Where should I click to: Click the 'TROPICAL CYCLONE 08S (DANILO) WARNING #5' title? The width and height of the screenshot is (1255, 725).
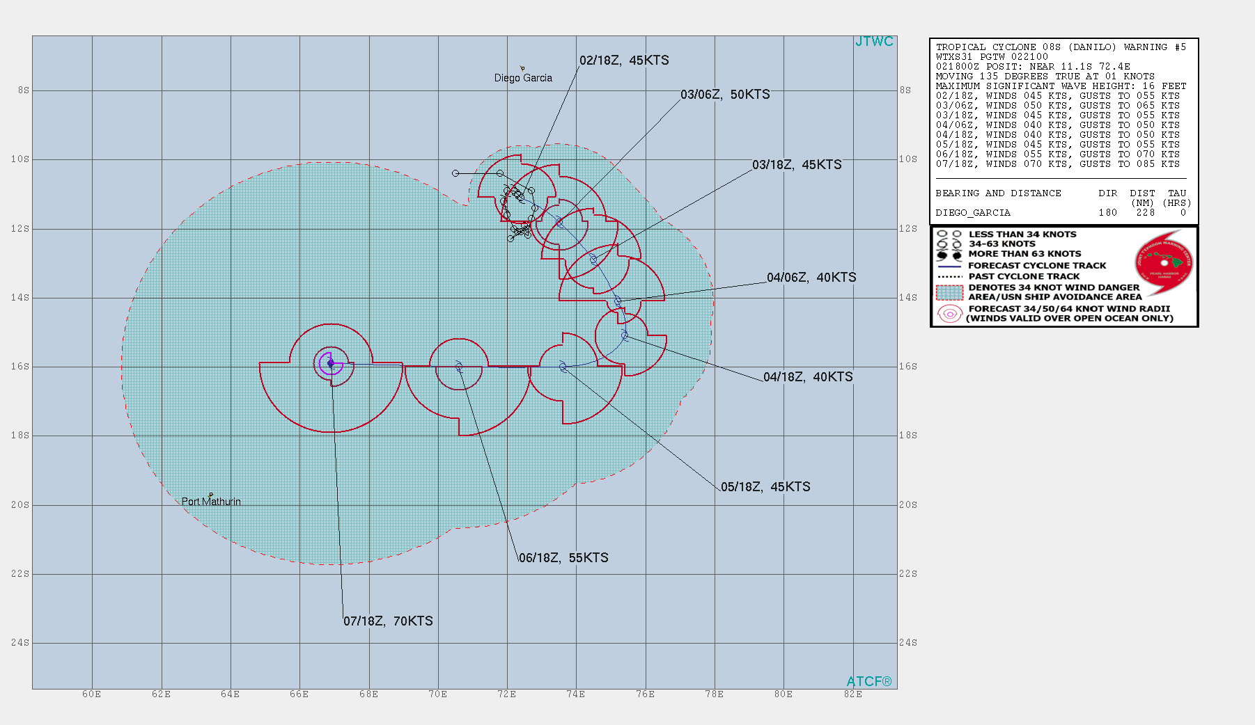[1061, 47]
